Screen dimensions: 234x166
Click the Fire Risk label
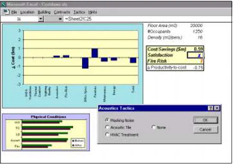(157, 61)
